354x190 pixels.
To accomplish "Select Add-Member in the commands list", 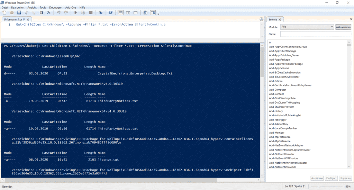I will (x=276, y=133).
